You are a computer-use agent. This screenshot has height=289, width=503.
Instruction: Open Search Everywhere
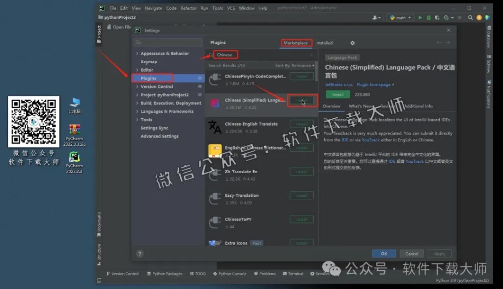coord(470,17)
